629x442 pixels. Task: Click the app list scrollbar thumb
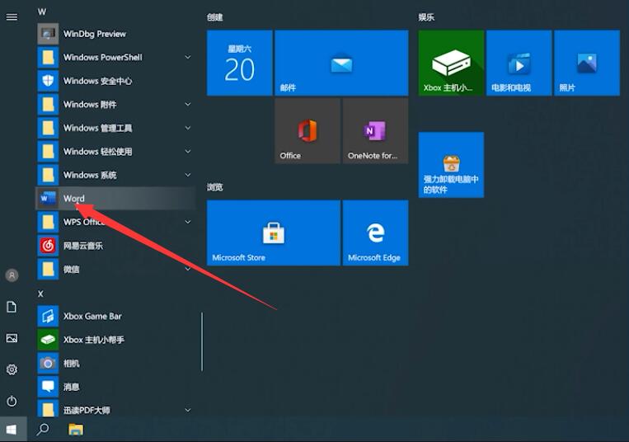[x=202, y=342]
